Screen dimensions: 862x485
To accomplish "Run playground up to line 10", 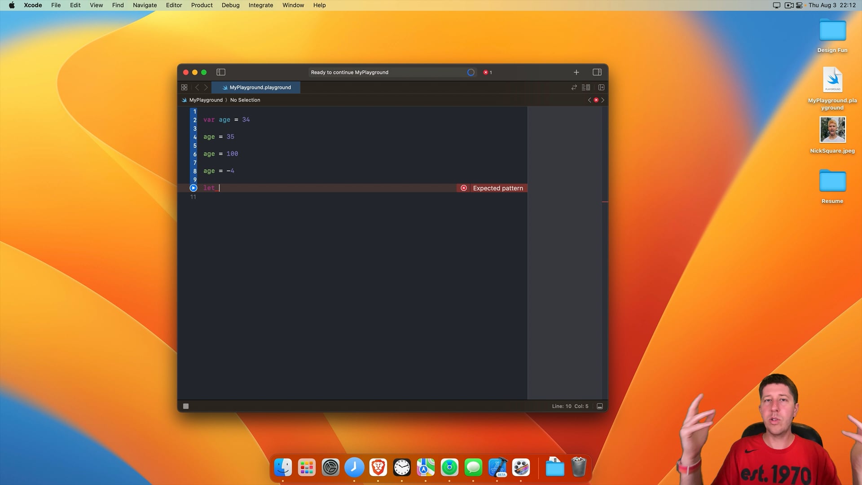I will [x=194, y=188].
